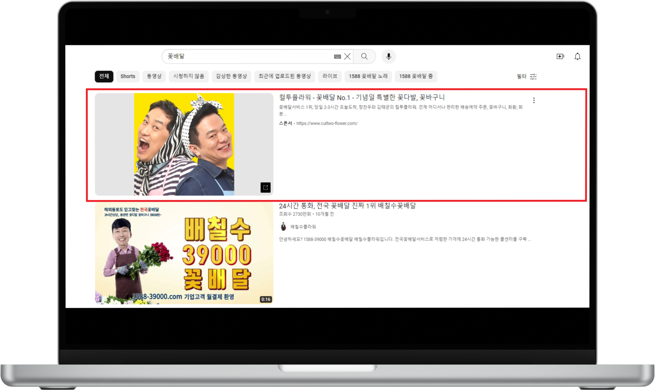Click the 조회수 2730만회 view count text

point(295,214)
